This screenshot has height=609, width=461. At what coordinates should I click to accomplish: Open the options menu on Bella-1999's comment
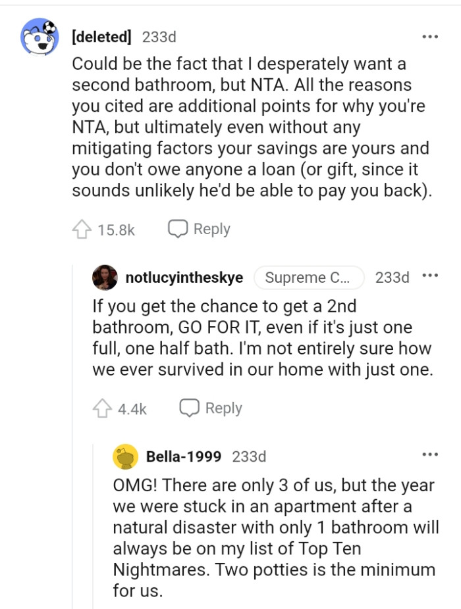(x=430, y=454)
